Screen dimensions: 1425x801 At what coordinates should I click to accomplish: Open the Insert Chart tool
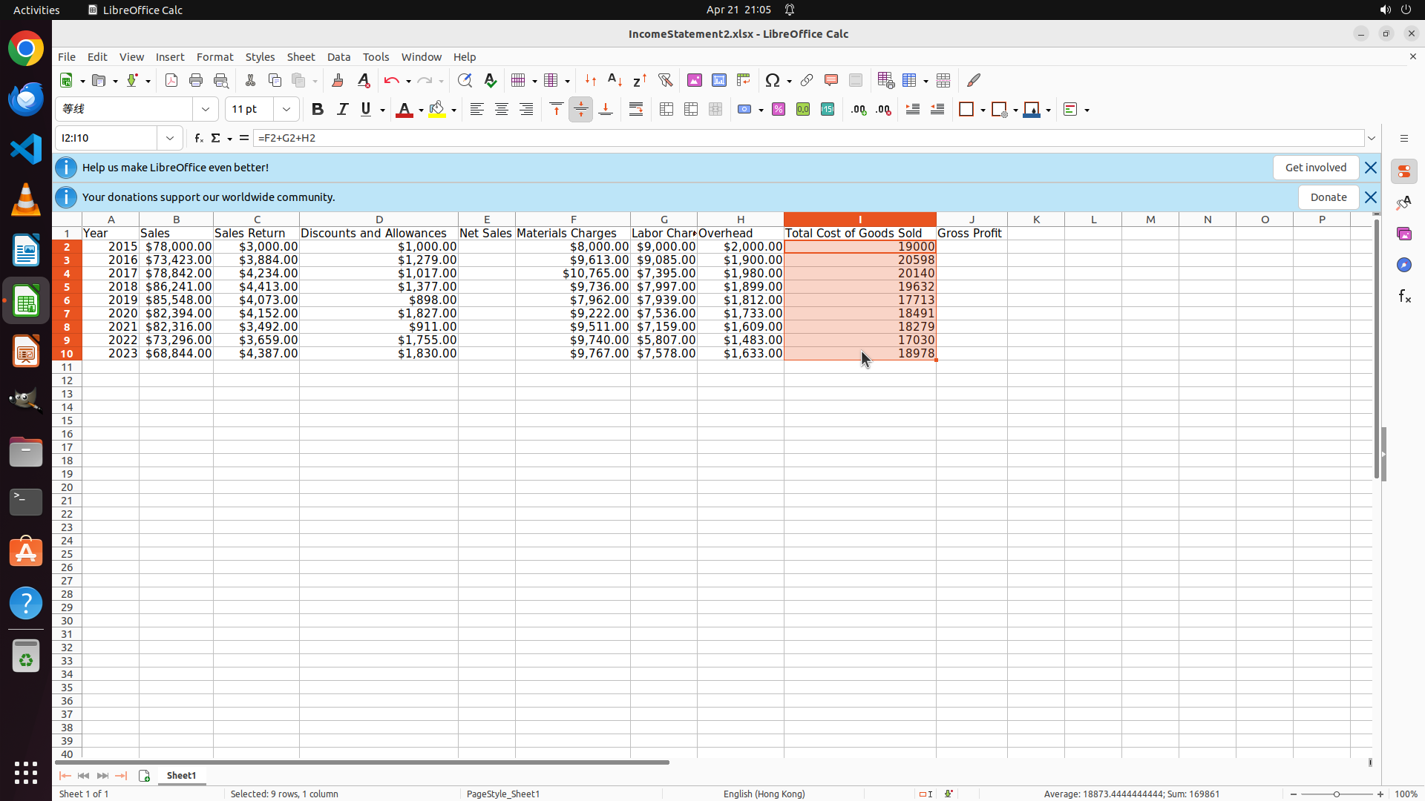[x=718, y=80]
